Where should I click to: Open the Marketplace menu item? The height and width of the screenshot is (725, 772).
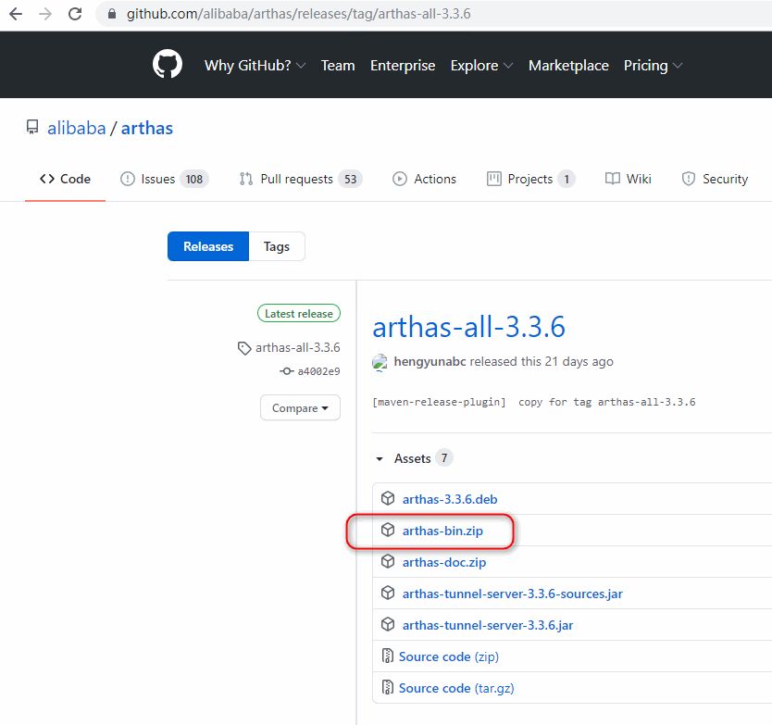point(568,66)
